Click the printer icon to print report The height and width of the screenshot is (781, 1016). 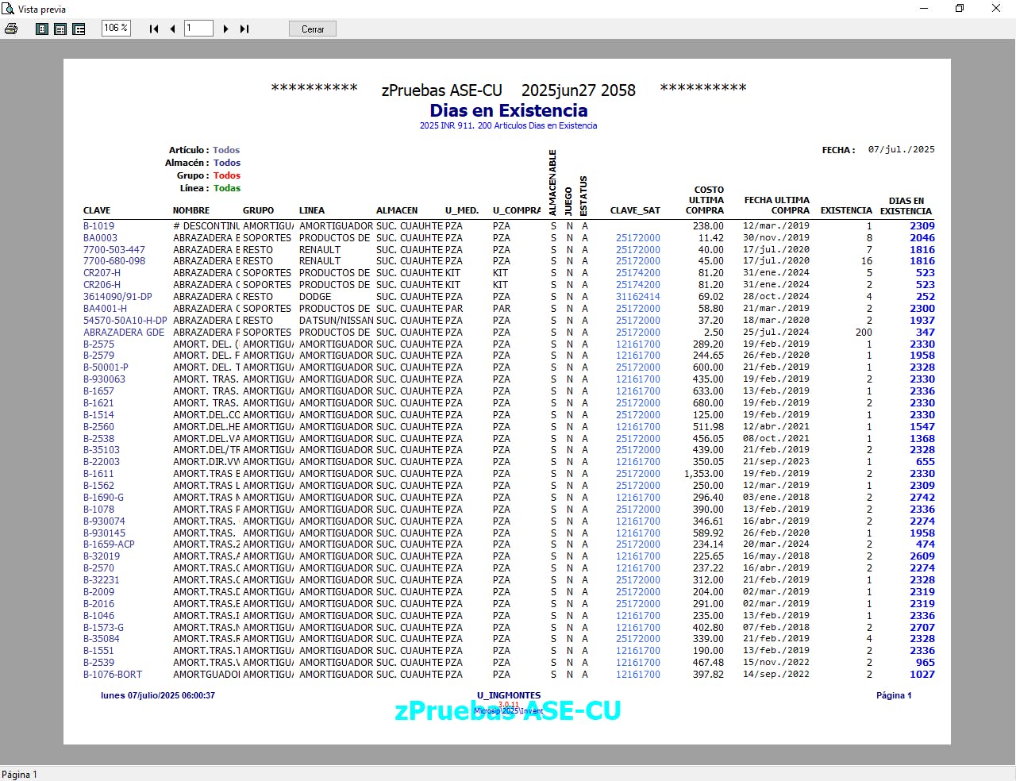coord(11,29)
